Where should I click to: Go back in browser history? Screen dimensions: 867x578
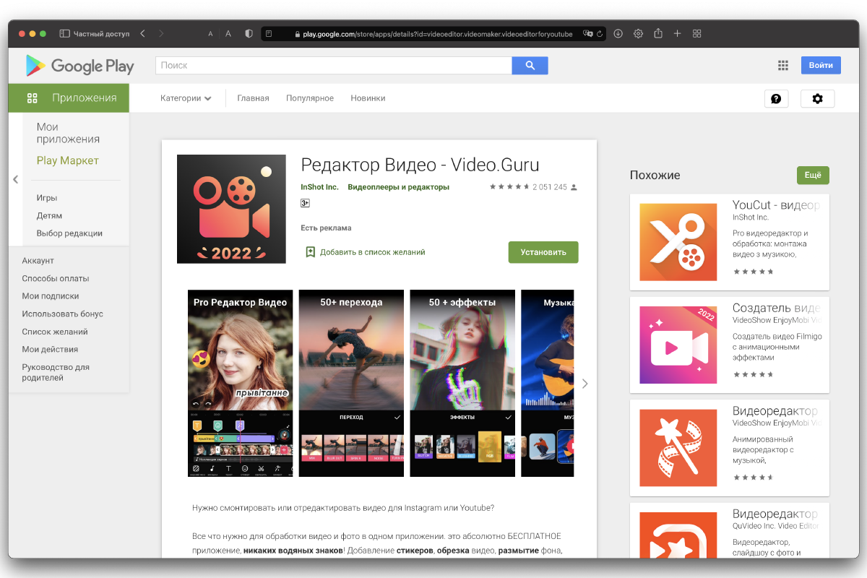(142, 33)
